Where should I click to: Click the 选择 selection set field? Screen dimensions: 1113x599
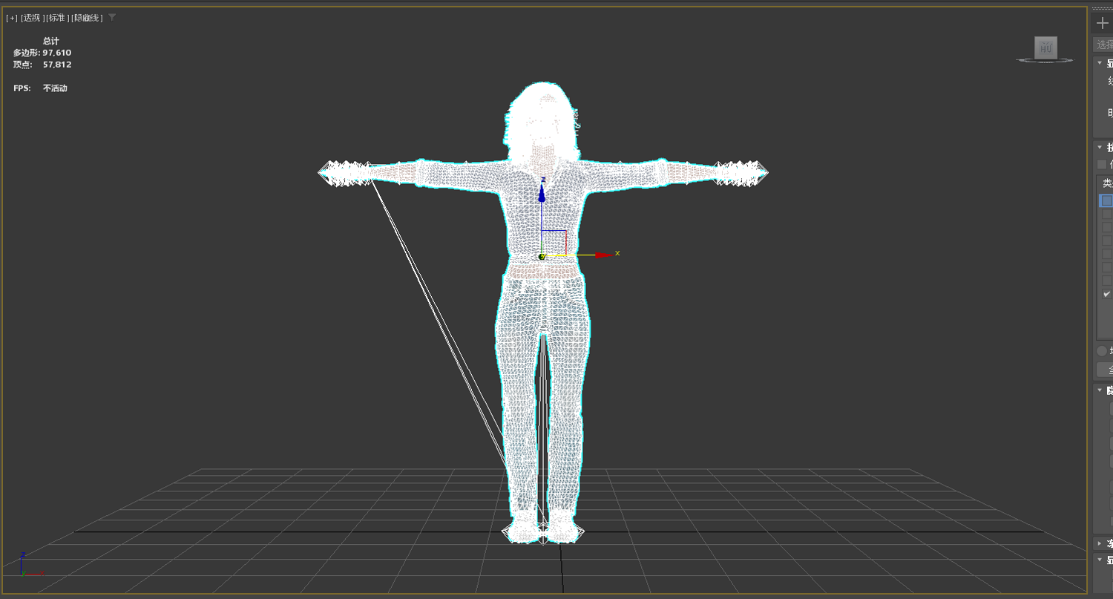pyautogui.click(x=1103, y=45)
